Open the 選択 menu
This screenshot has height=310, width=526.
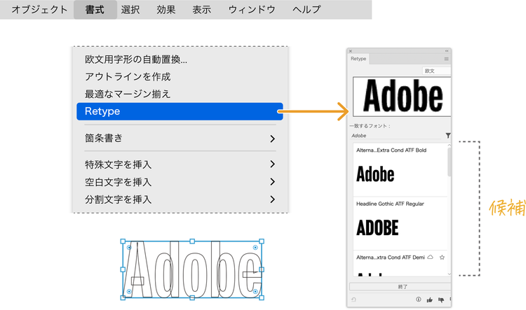point(130,9)
